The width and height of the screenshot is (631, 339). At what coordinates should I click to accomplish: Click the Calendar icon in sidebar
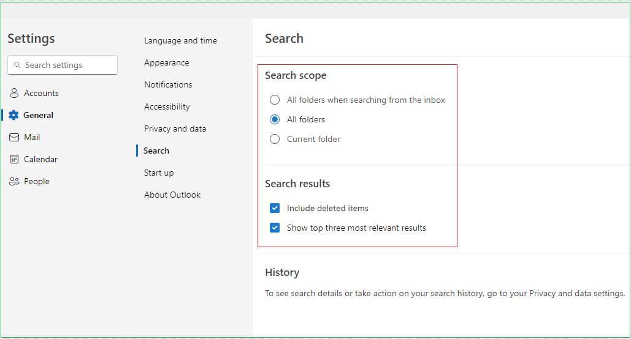coord(14,160)
